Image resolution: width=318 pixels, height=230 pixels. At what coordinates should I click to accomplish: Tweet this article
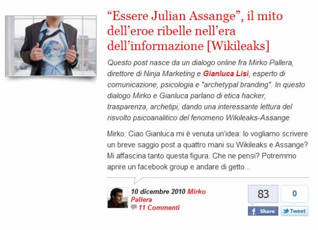(x=294, y=211)
